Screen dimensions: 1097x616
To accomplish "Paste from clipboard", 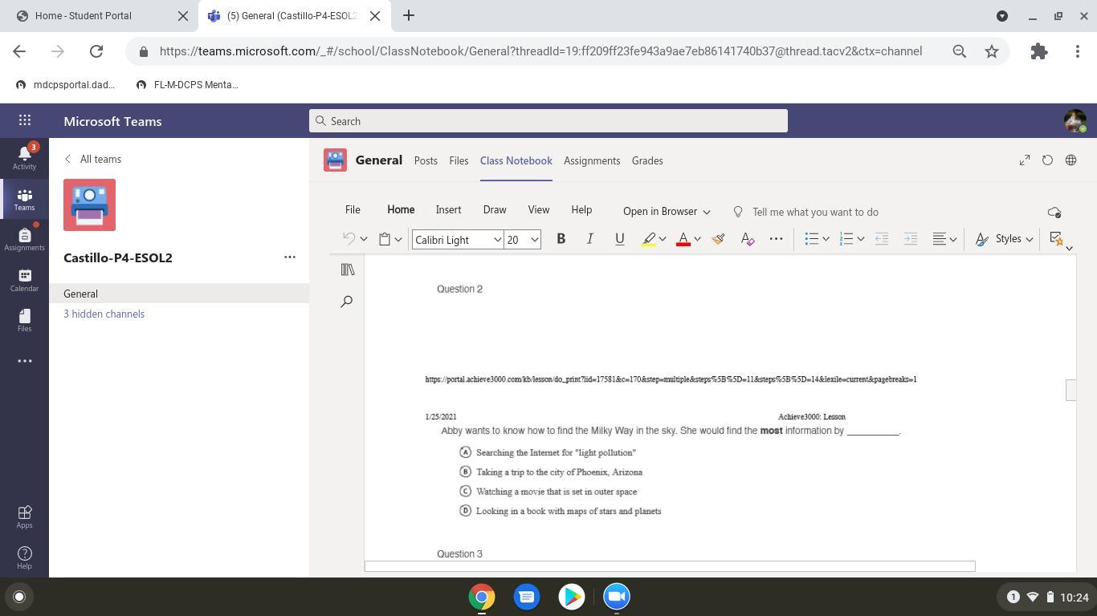I will [385, 239].
